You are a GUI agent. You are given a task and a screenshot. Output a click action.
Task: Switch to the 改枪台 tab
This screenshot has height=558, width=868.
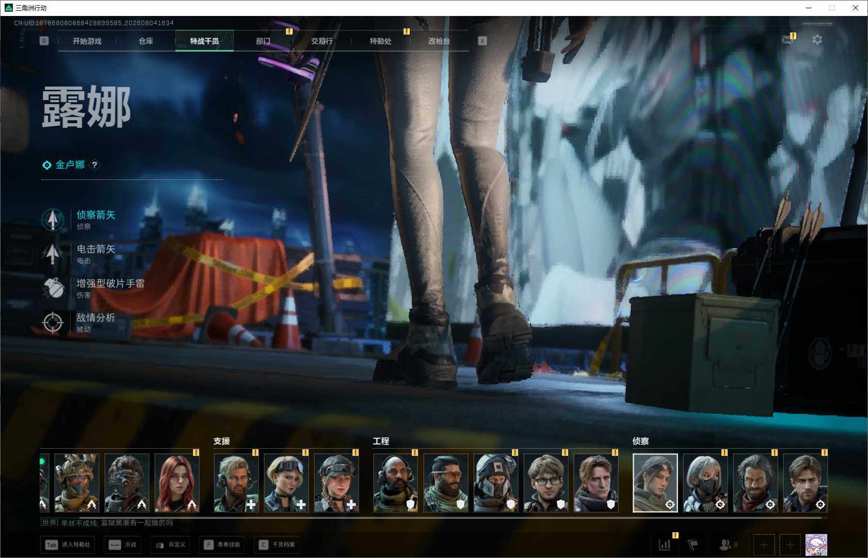pyautogui.click(x=439, y=41)
